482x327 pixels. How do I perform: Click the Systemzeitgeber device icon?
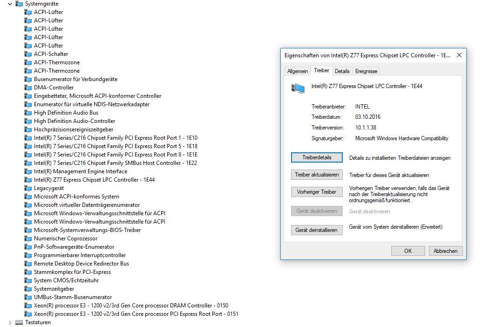pos(28,289)
